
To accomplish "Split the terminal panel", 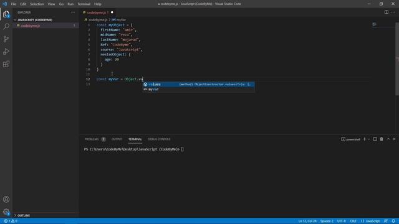I will point(375,139).
